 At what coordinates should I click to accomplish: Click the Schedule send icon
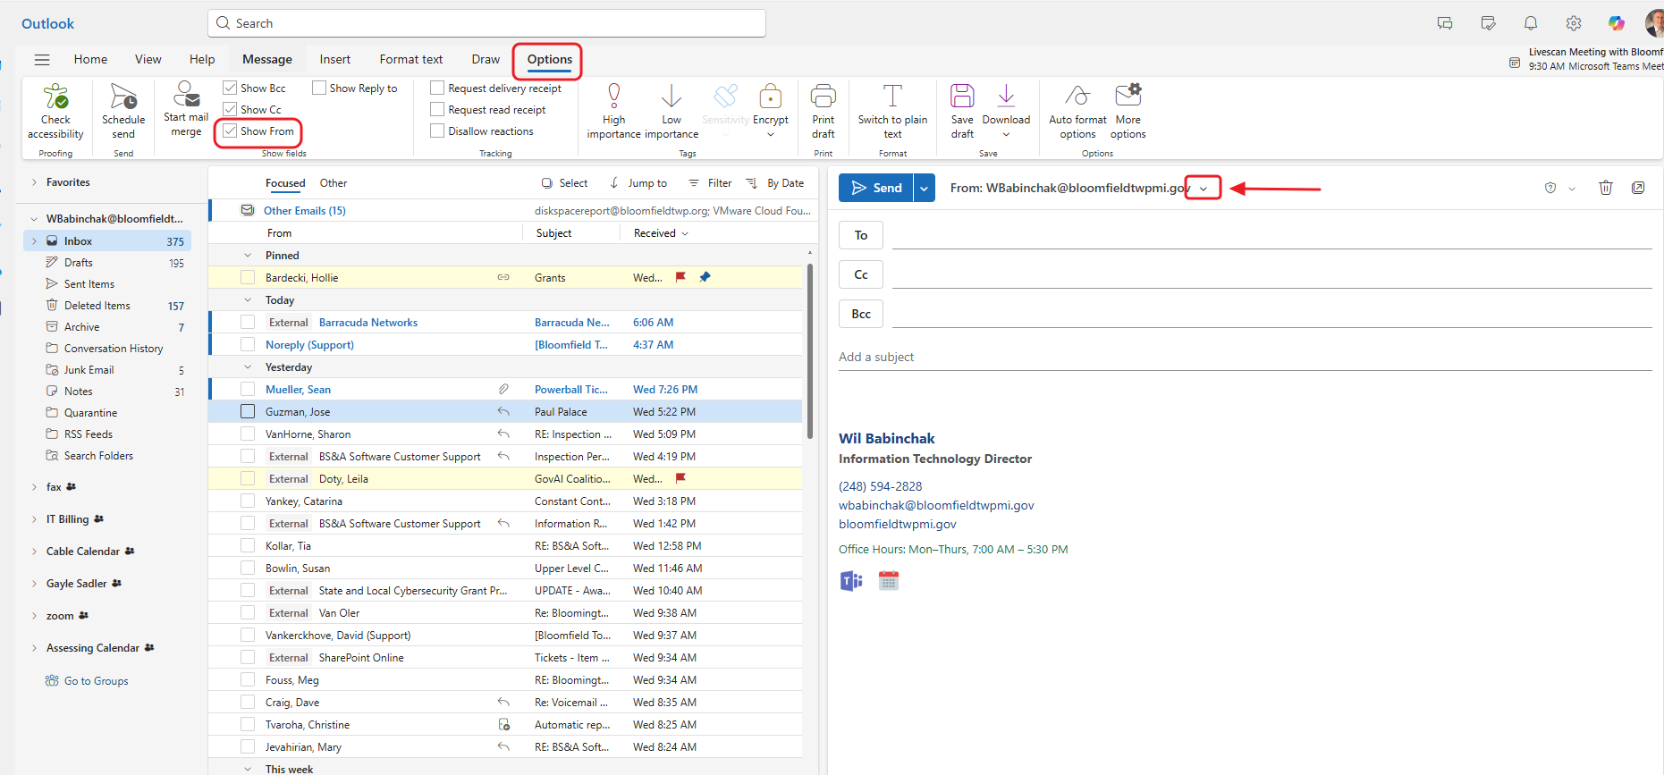123,97
